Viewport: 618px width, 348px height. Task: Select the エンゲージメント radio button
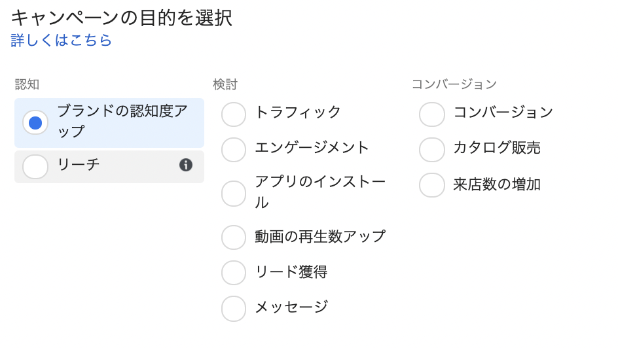[234, 149]
